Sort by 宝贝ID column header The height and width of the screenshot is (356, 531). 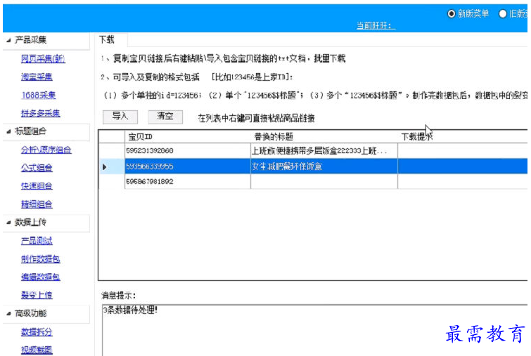188,137
